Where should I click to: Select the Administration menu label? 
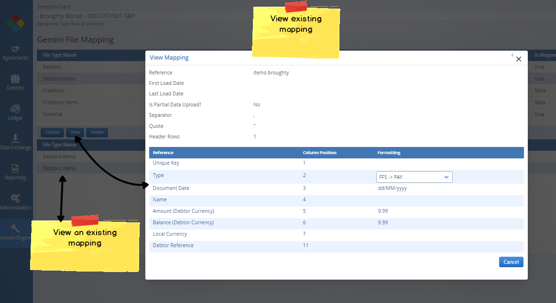[16, 208]
